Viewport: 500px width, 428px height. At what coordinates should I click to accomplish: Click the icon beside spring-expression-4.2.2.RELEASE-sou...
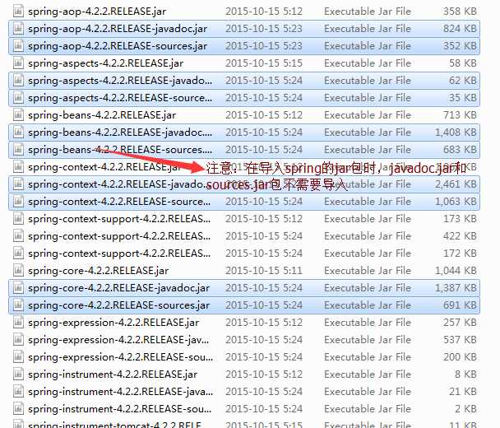(x=18, y=357)
